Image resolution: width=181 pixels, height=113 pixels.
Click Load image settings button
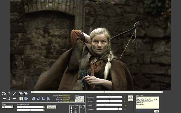(130, 97)
